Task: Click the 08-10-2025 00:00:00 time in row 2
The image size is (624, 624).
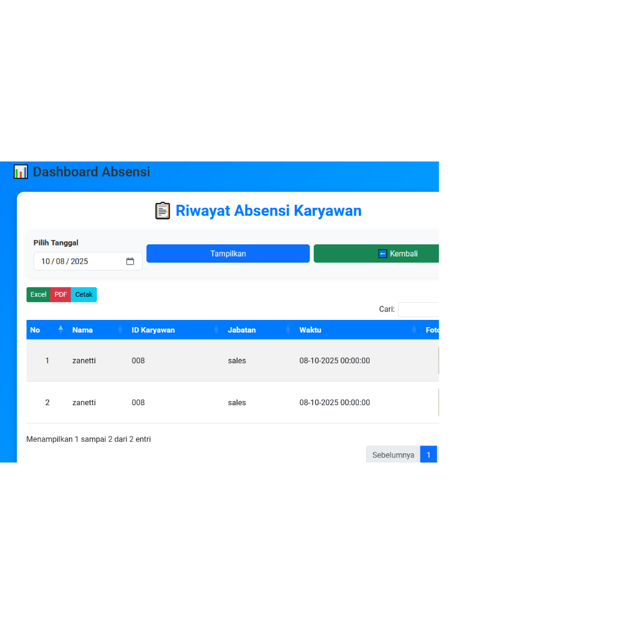Action: (x=335, y=402)
